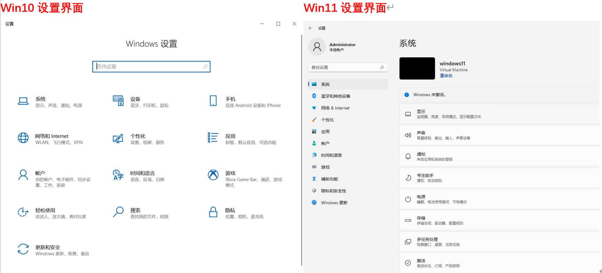602x273 pixels.
Task: Open the Devices (设备) icon in Win10 settings
Action: (x=118, y=101)
